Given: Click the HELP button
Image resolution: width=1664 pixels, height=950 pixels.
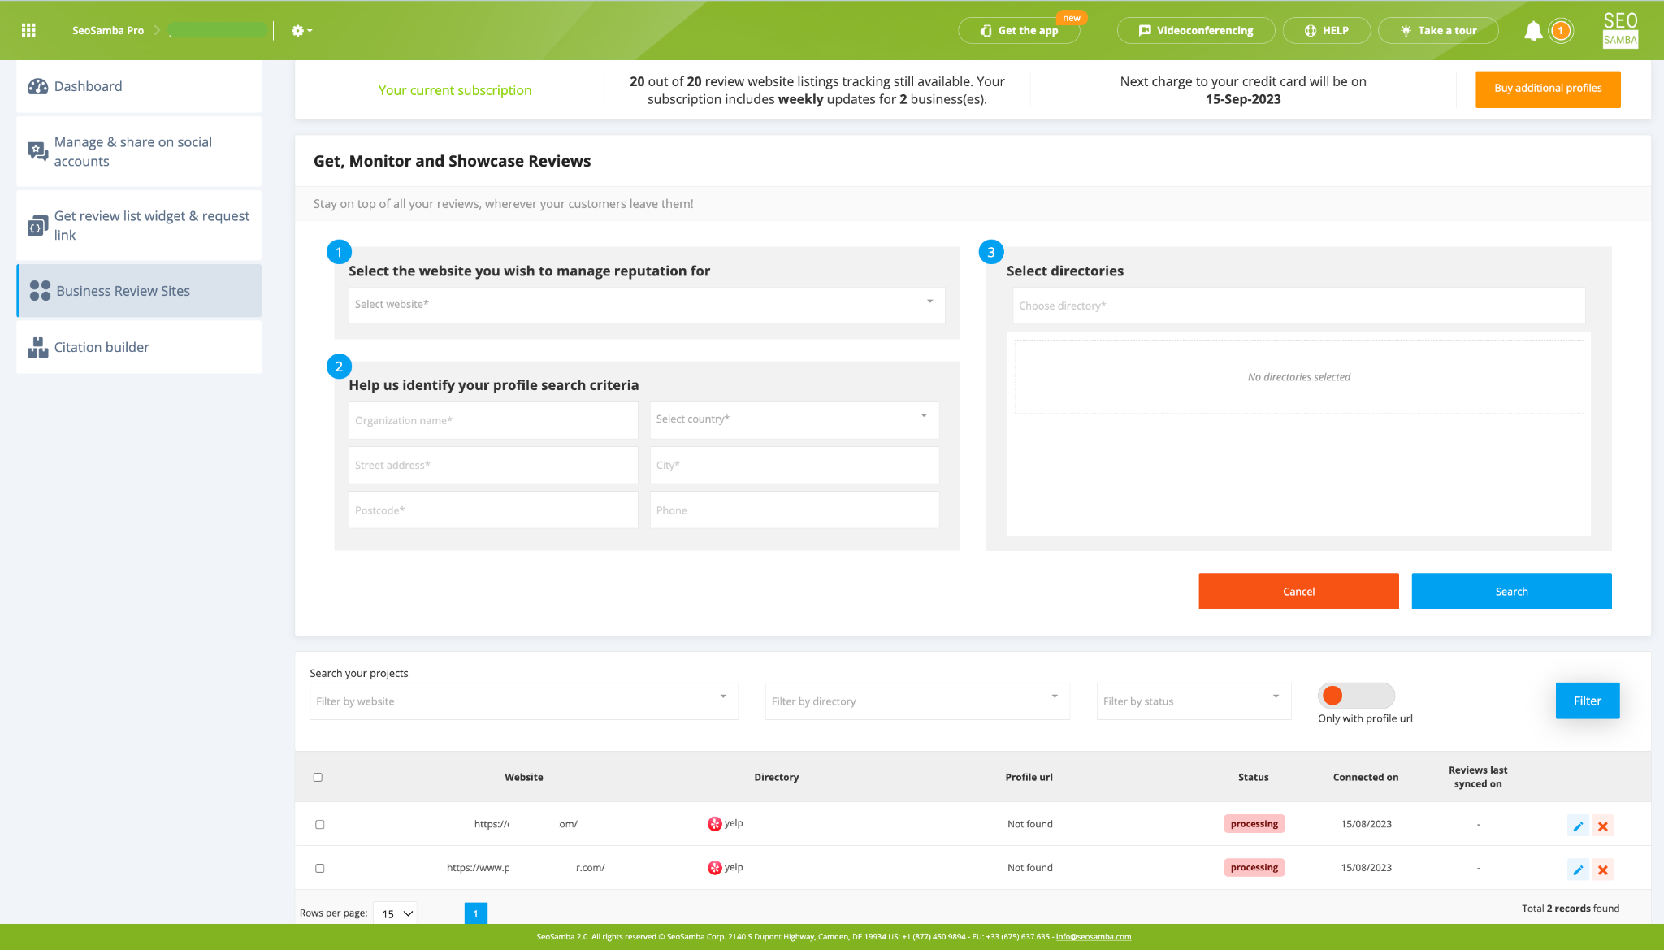Looking at the screenshot, I should pos(1326,30).
